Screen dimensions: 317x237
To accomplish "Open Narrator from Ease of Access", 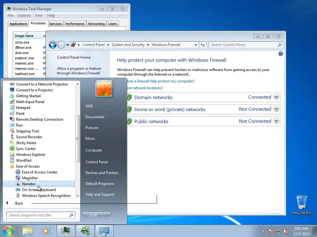I will (x=39, y=184).
